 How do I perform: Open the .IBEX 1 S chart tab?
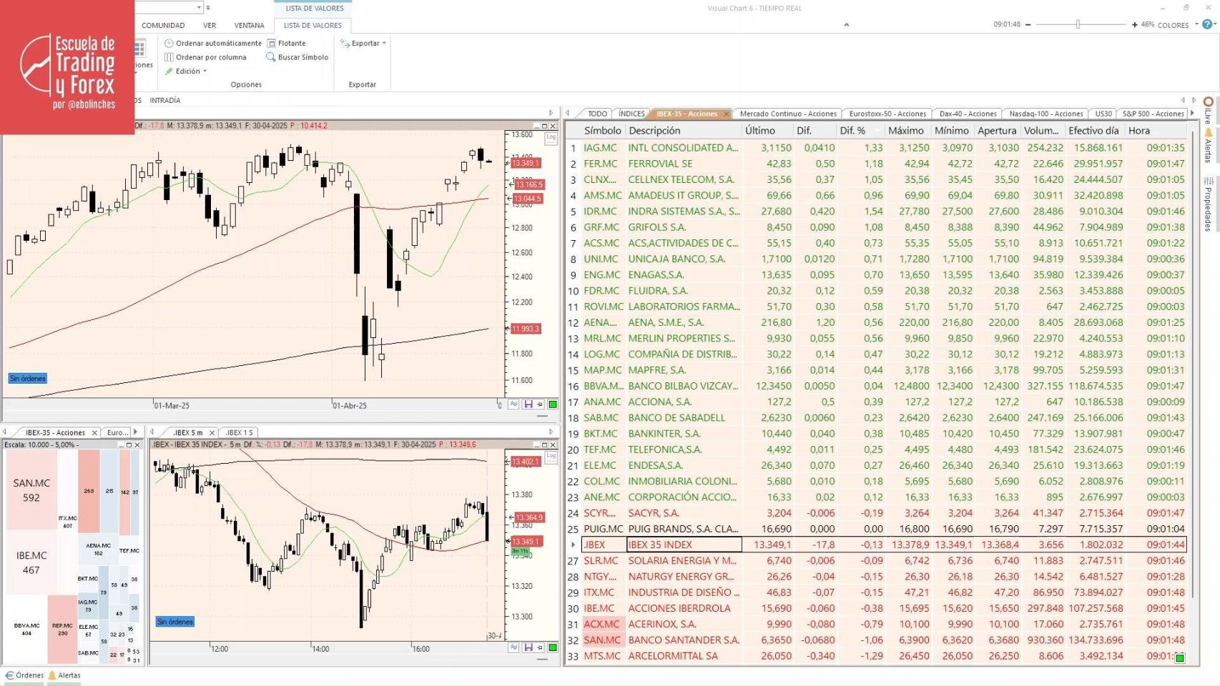239,432
